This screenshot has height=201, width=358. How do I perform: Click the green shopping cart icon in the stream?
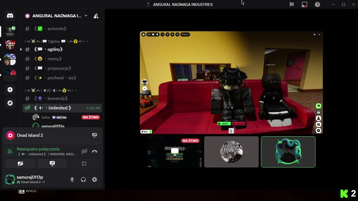point(318,106)
